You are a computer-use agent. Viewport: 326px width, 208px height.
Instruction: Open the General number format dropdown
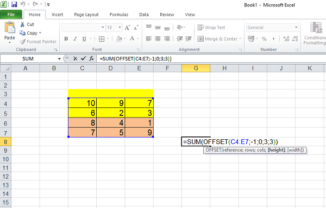pos(296,28)
